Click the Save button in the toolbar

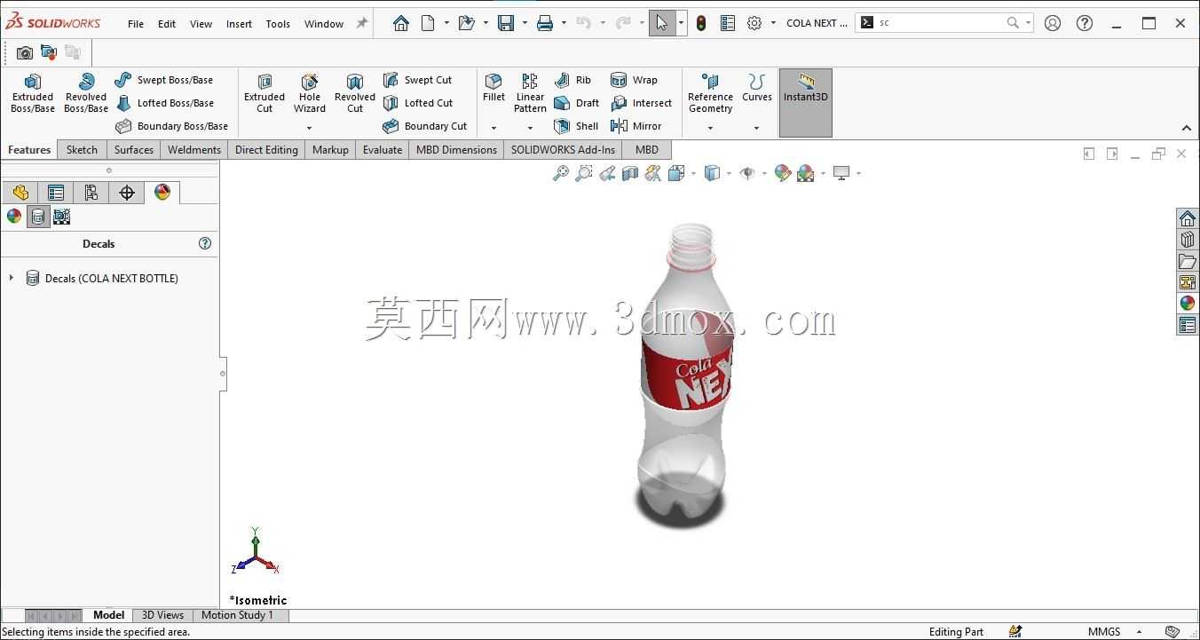[x=506, y=23]
